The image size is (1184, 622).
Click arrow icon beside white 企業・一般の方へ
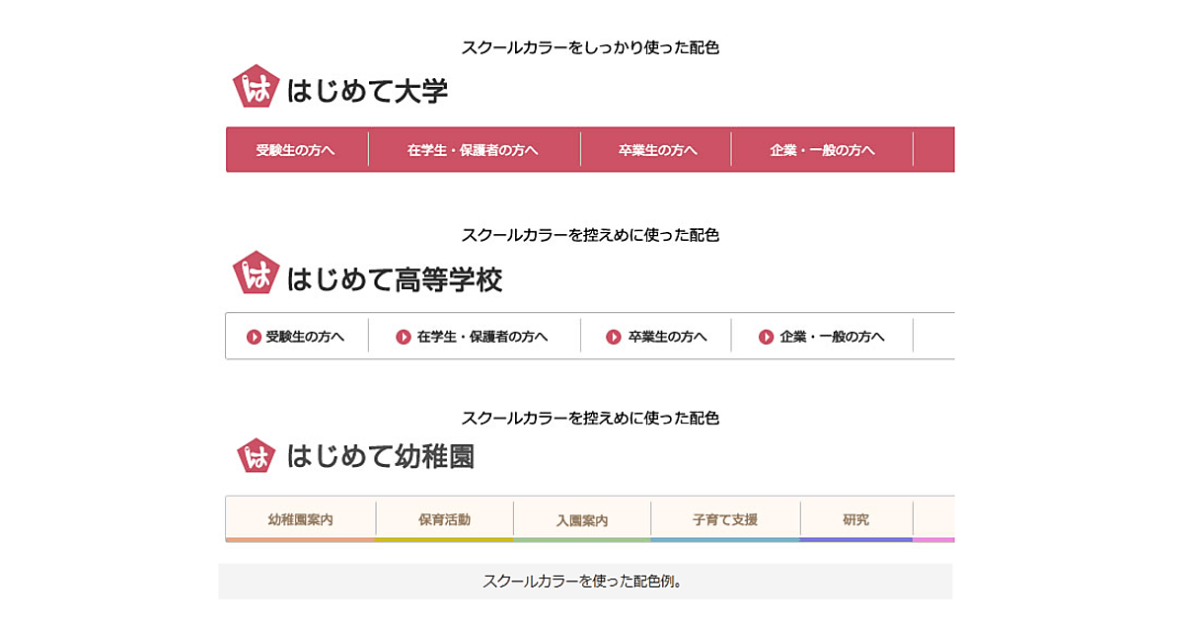click(766, 337)
